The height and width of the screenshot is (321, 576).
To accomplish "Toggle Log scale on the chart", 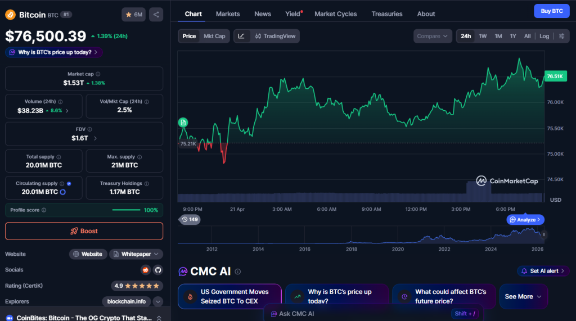I will 544,36.
